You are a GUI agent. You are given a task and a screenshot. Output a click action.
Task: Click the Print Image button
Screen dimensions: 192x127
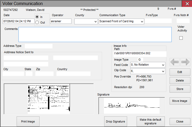[28, 121]
